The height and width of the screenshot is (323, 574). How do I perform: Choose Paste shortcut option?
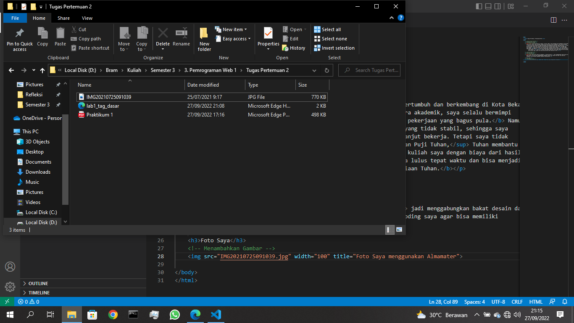pos(90,48)
